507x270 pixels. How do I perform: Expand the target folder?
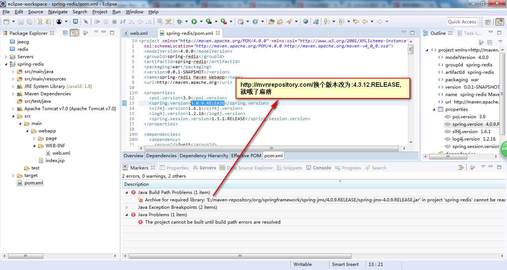point(13,175)
